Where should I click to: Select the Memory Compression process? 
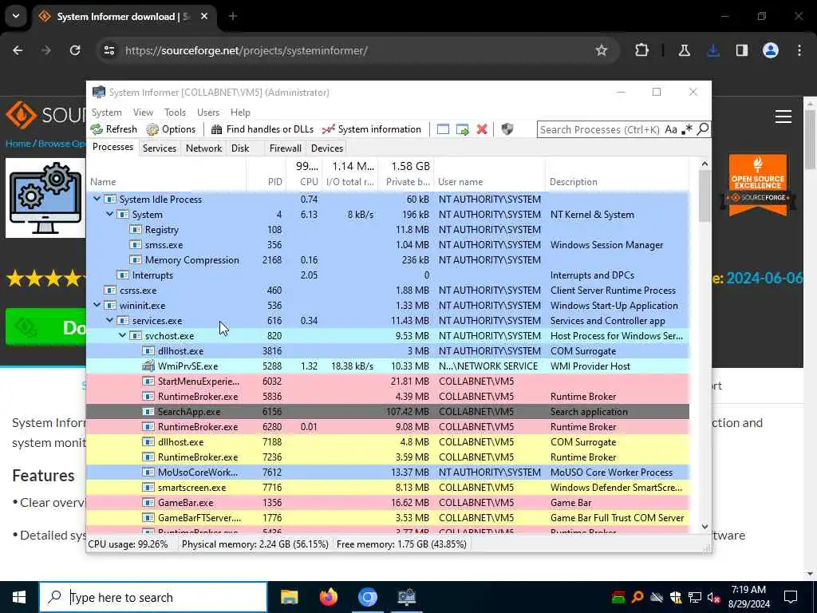click(388, 259)
